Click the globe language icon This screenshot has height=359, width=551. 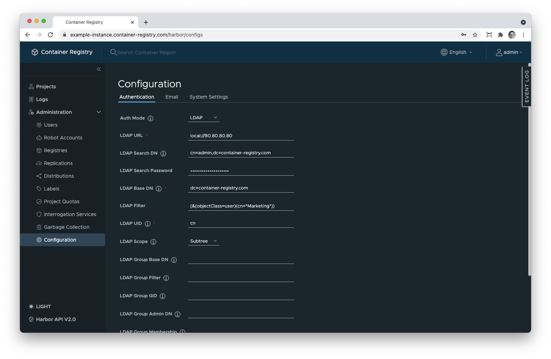(x=444, y=52)
